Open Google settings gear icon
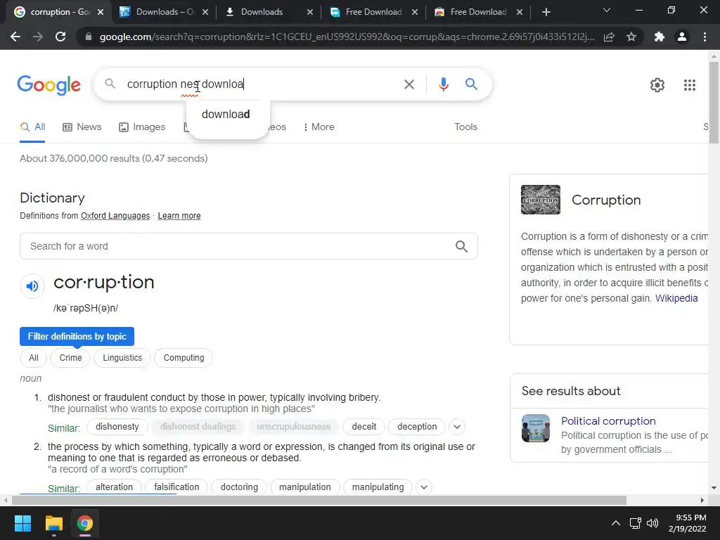This screenshot has width=720, height=540. [657, 85]
